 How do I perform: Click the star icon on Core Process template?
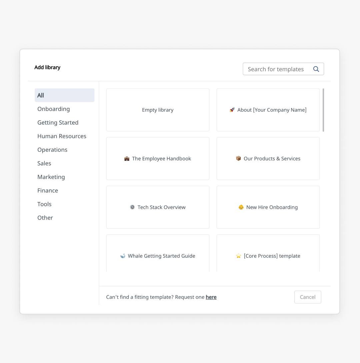[x=239, y=256]
